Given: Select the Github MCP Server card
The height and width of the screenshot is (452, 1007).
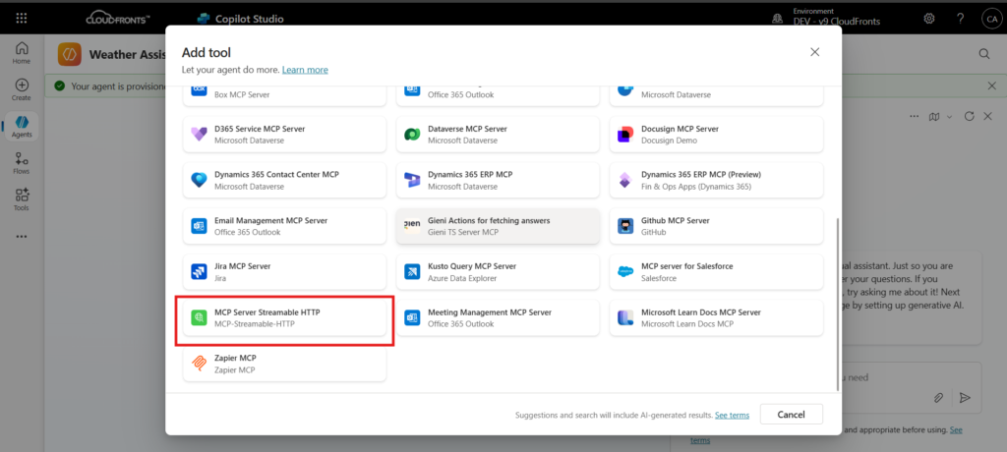Looking at the screenshot, I should pos(716,226).
